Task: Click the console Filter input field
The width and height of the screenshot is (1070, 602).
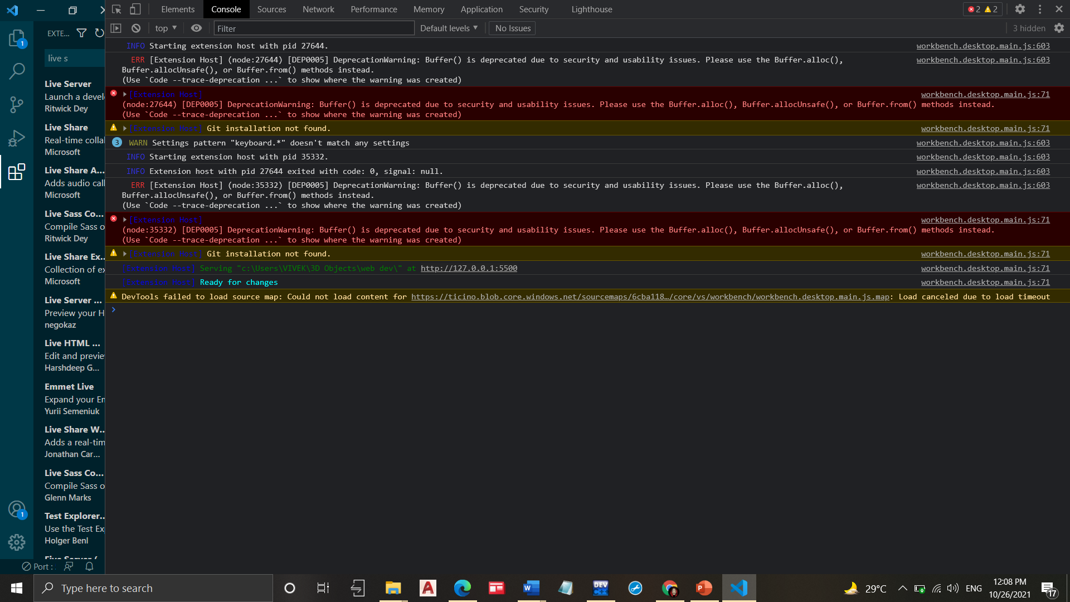Action: [x=313, y=28]
